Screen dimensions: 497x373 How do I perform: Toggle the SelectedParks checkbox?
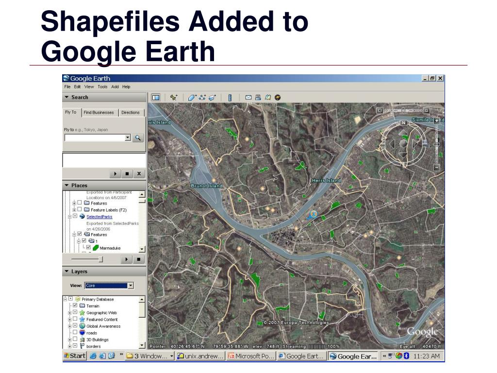pyautogui.click(x=75, y=216)
